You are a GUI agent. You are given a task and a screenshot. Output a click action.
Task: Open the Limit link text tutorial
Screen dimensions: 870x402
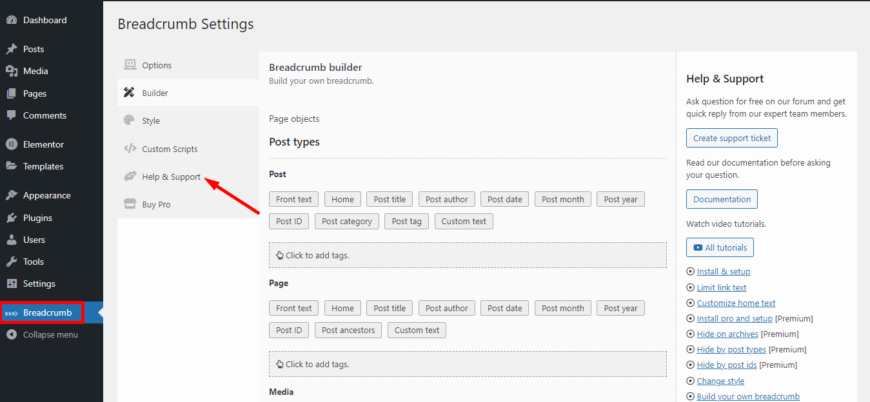[722, 288]
